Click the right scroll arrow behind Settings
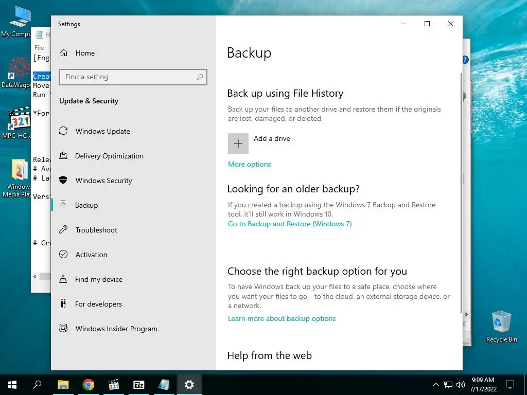Viewport: 527px width, 395px height. coord(466,314)
